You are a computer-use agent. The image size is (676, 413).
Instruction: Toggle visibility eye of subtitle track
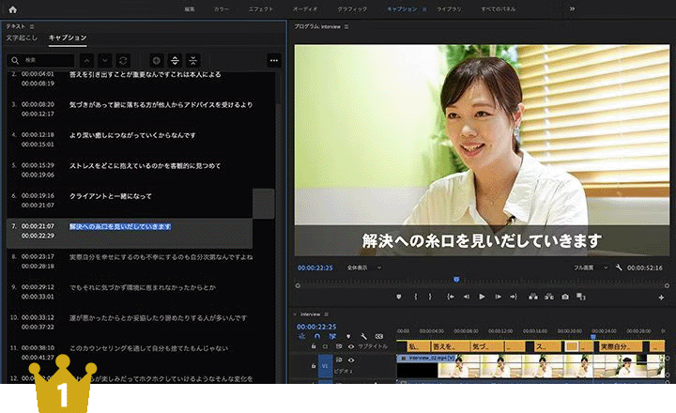[351, 346]
